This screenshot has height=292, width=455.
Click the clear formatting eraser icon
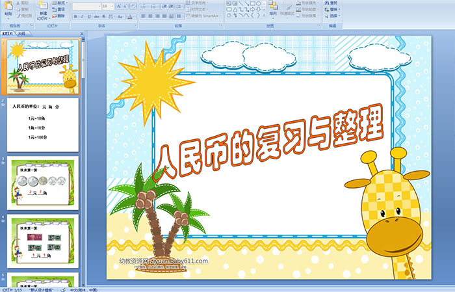[133, 6]
